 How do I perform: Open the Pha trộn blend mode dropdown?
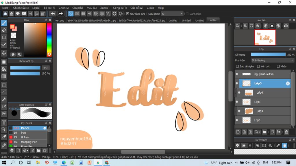click(273, 61)
